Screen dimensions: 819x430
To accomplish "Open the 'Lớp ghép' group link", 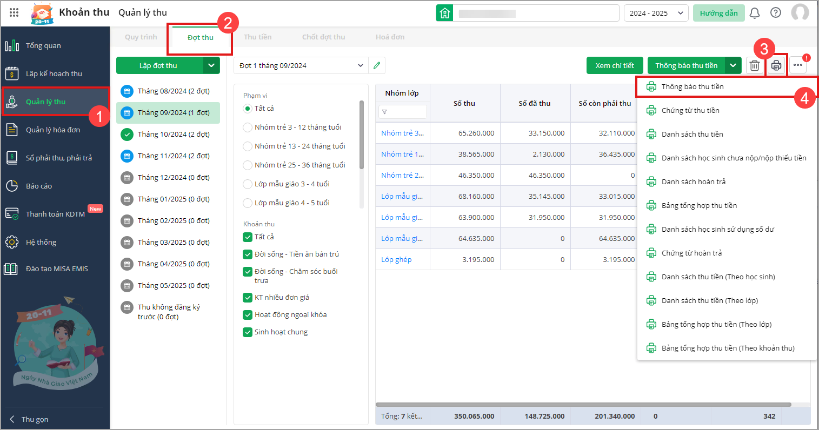I will point(396,260).
